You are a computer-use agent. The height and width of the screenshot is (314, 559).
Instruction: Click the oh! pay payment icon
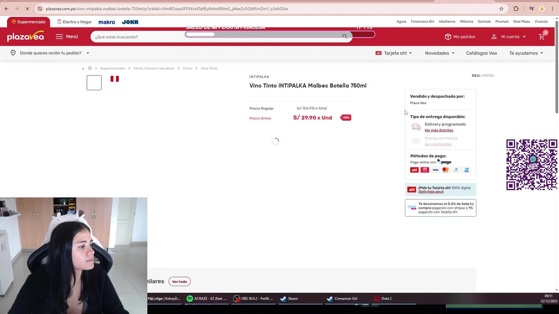click(x=424, y=170)
